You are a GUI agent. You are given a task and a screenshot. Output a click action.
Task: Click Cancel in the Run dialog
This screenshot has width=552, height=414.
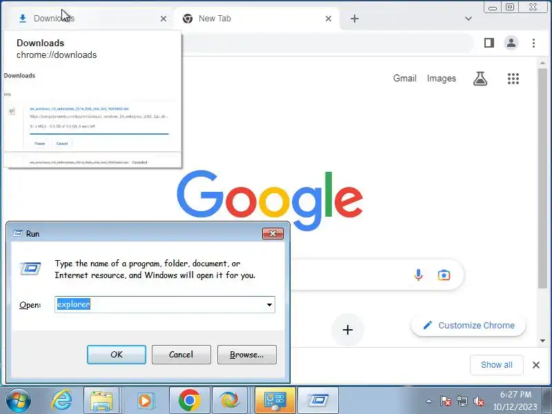pyautogui.click(x=181, y=355)
